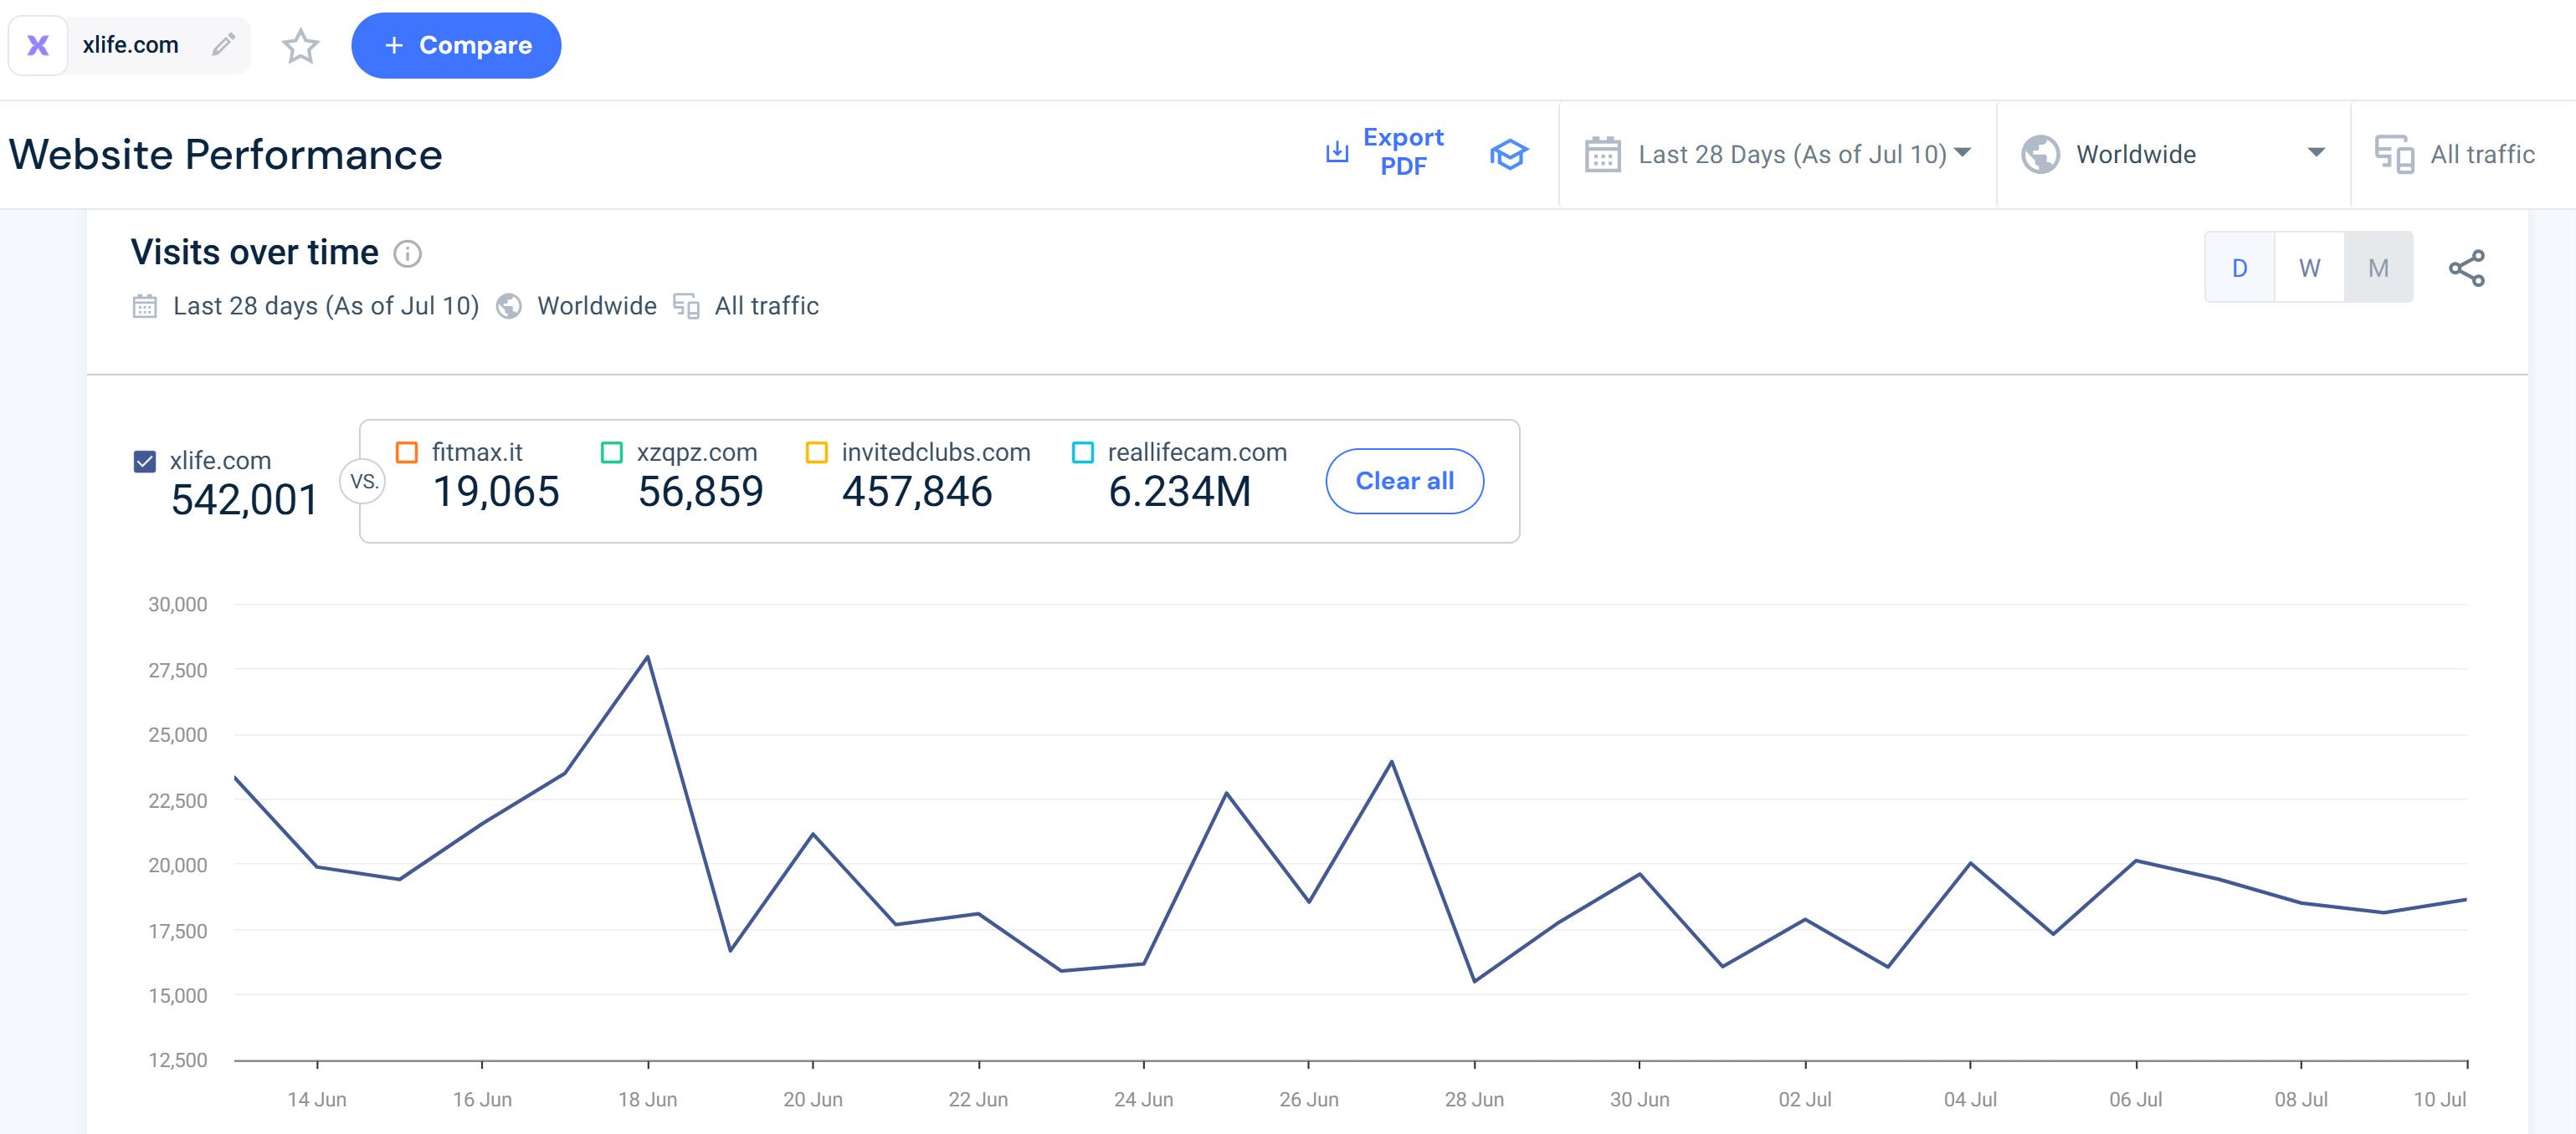Click the xlife.com site logo icon

point(38,45)
